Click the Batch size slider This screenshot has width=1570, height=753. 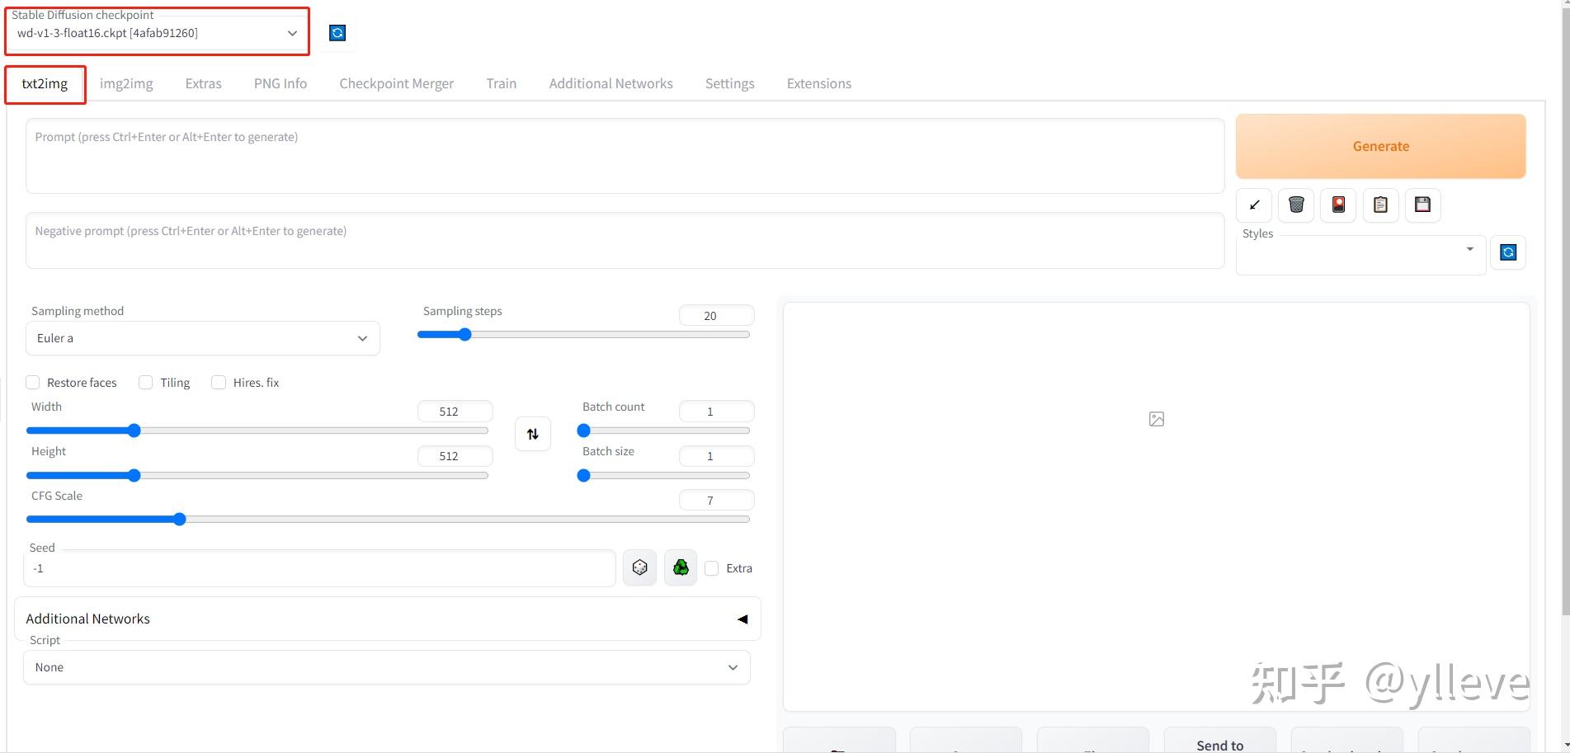pyautogui.click(x=663, y=475)
